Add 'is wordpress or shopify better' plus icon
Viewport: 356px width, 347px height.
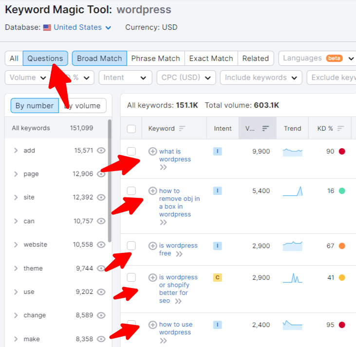pyautogui.click(x=152, y=277)
